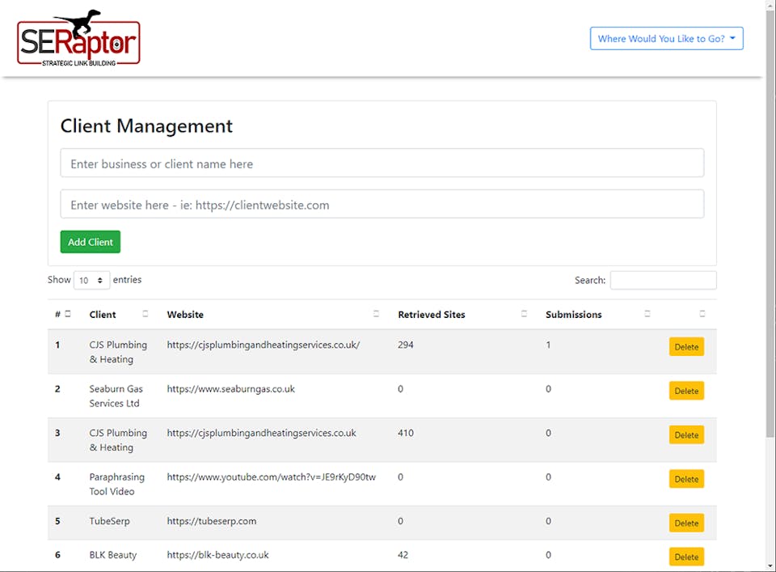The width and height of the screenshot is (776, 572).
Task: Remove the BLK Beauty client row
Action: pos(686,557)
